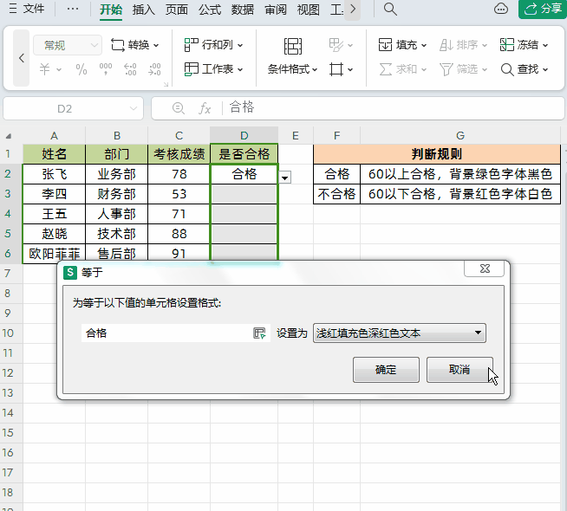Click the 判断规则 header cell
Image resolution: width=567 pixels, height=511 pixels.
pyautogui.click(x=437, y=154)
